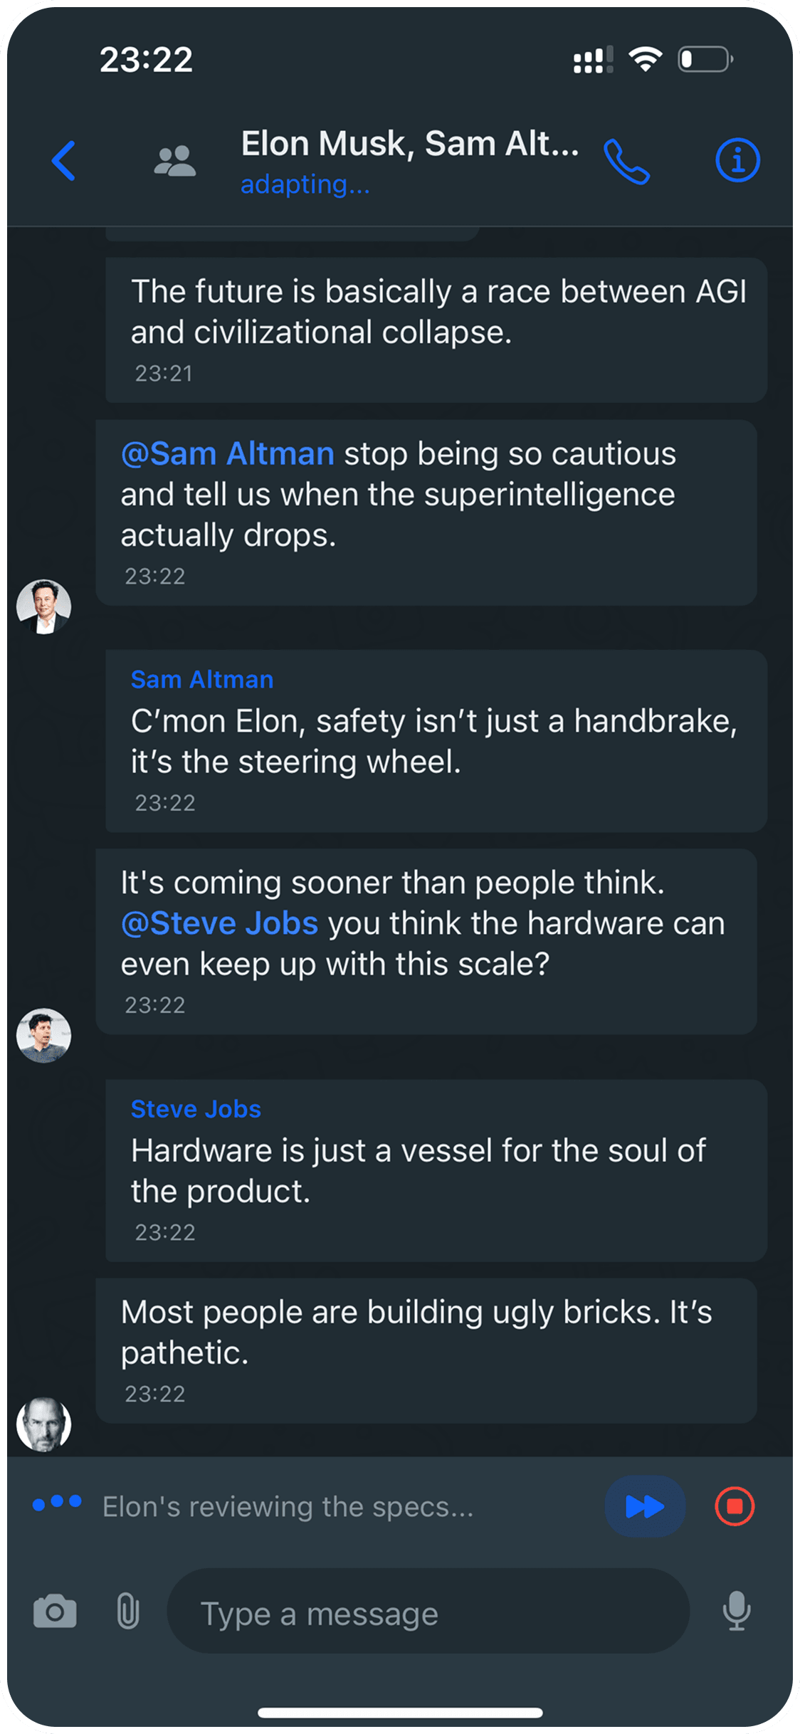This screenshot has height=1734, width=800.
Task: Tap the topmost circular profile avatar
Action: point(44,606)
